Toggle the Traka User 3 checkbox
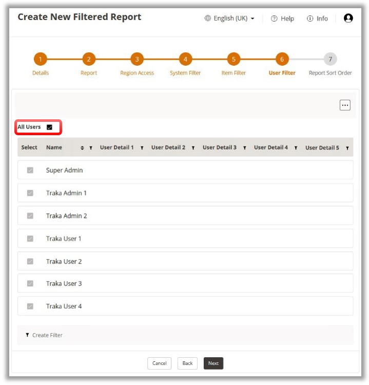The height and width of the screenshot is (385, 369). (30, 283)
